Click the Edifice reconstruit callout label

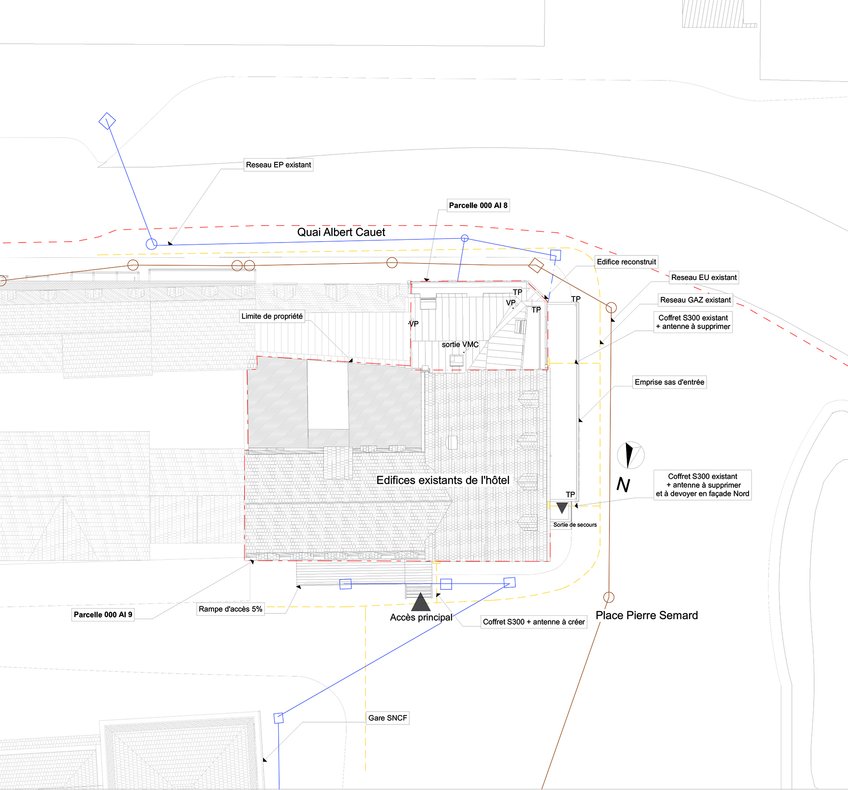626,262
